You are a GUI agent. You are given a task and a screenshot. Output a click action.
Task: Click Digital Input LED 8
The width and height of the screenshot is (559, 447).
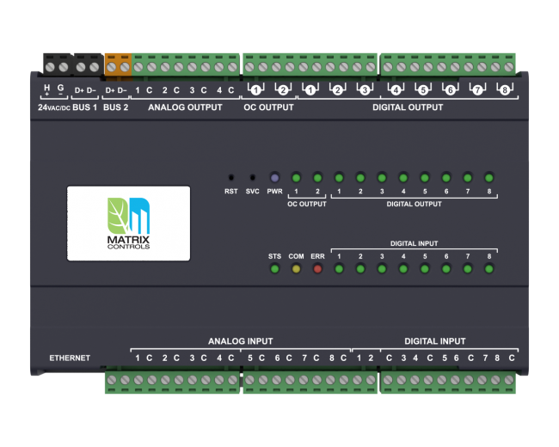488,270
